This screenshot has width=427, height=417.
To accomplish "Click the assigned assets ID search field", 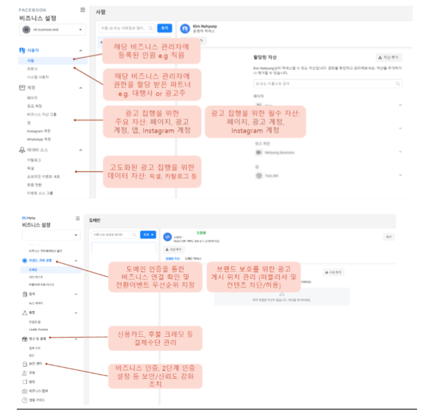I will 328,84.
